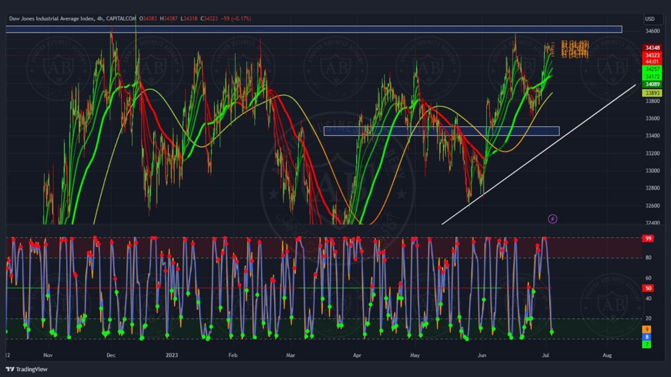The width and height of the screenshot is (671, 377).
Task: Select the mid-chart support rectangle drawing
Action: pyautogui.click(x=442, y=131)
